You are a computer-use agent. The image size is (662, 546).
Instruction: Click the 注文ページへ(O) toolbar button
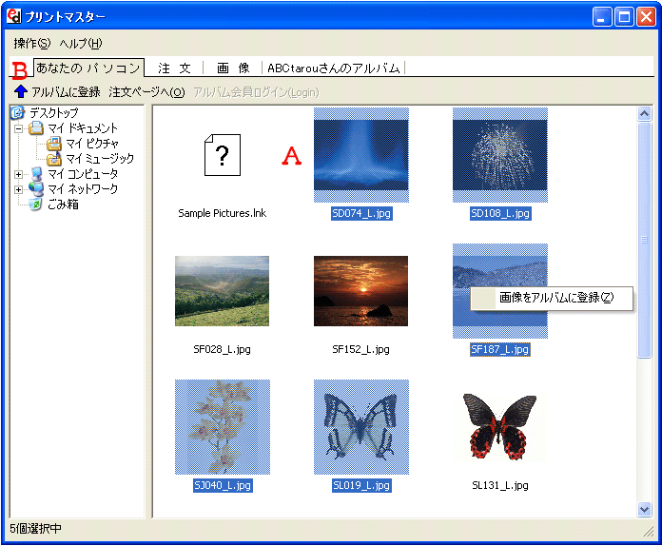coord(146,91)
